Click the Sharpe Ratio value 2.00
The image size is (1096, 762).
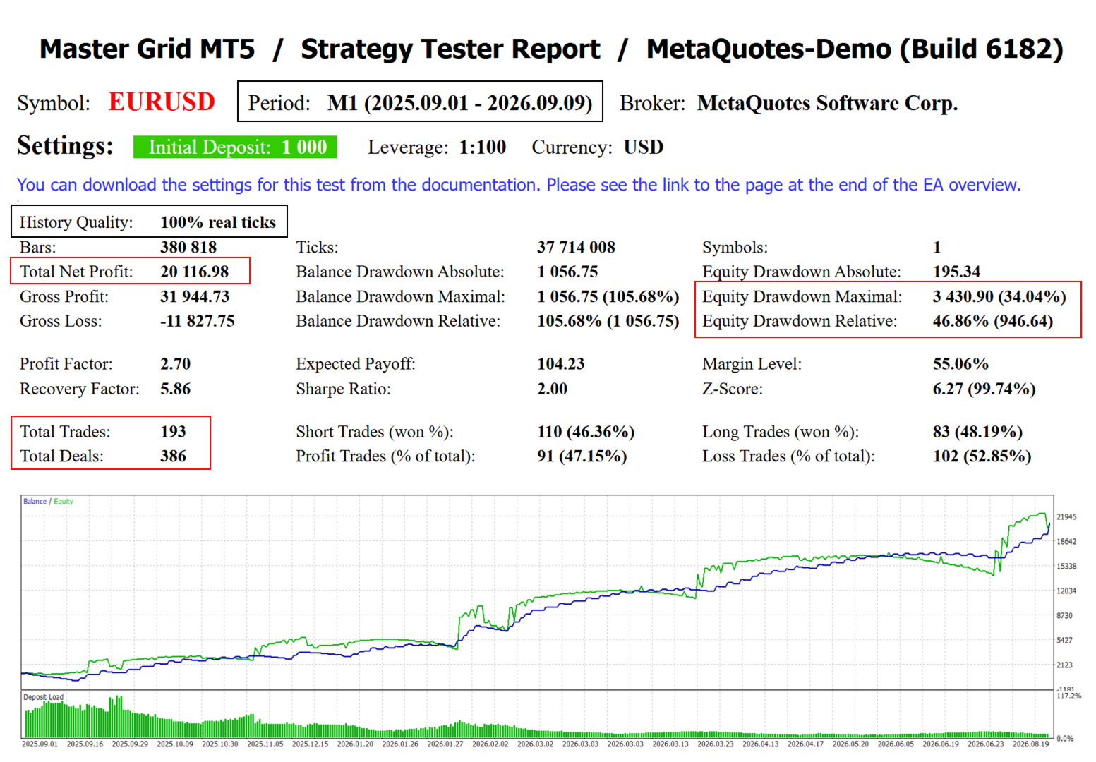[x=552, y=389]
